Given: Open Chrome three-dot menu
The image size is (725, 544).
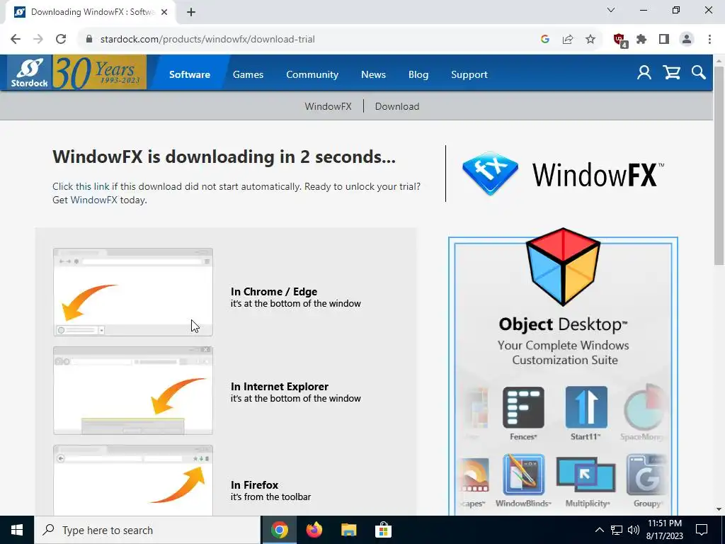Looking at the screenshot, I should (709, 40).
